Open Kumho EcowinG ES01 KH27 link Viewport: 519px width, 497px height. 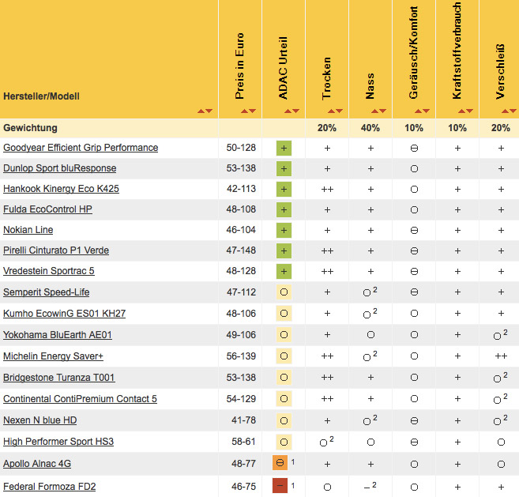(65, 313)
